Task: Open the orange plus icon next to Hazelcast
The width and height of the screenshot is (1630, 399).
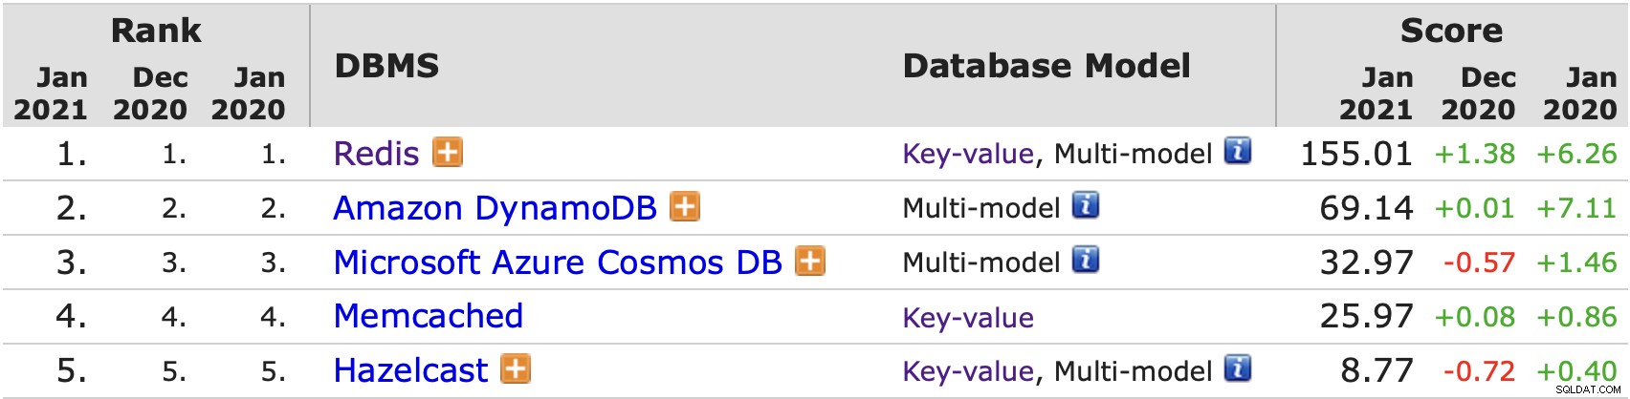Action: [517, 368]
